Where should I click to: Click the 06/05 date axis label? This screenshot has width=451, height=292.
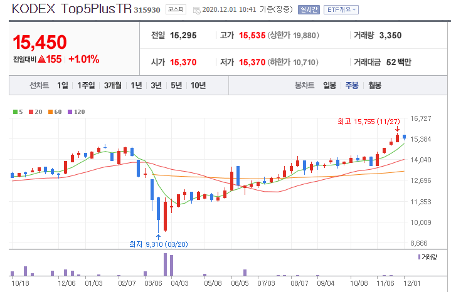(240, 283)
